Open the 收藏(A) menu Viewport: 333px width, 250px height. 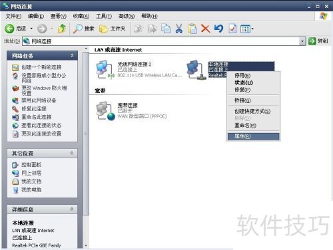tap(81, 16)
